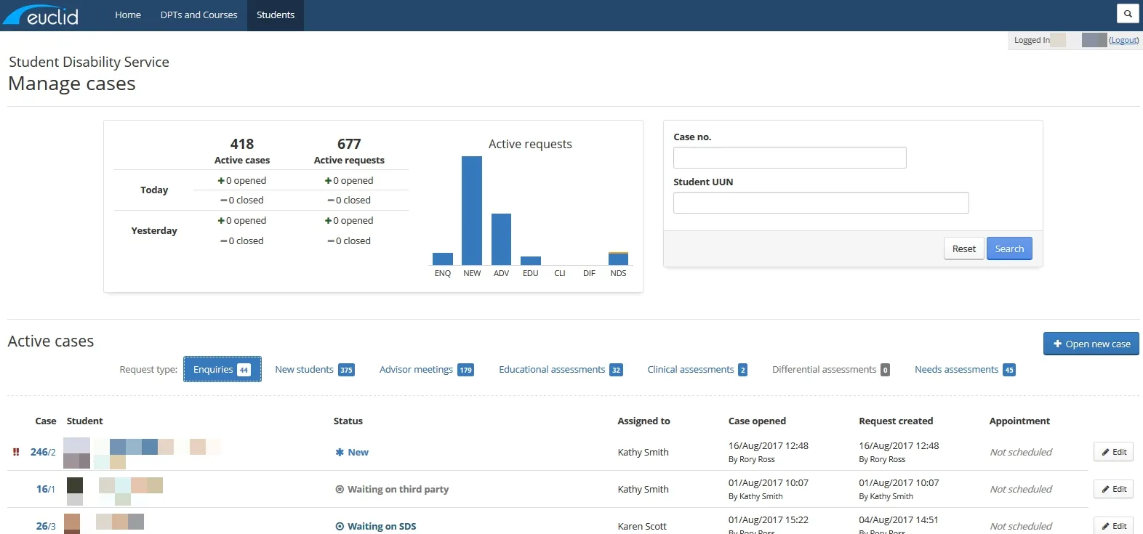Click Open new case button
Viewport: 1143px width, 534px height.
pos(1091,344)
